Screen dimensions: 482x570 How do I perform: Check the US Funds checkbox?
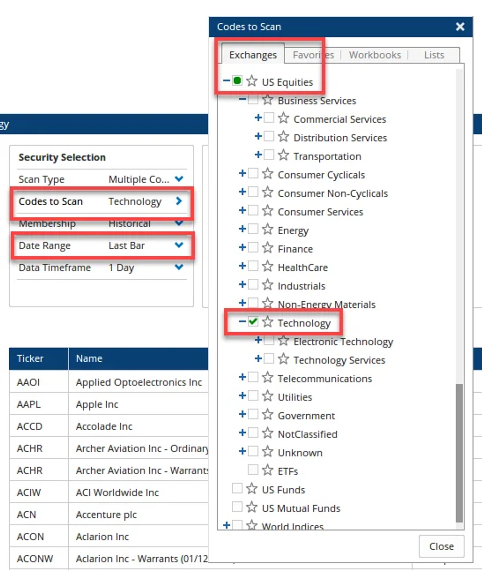(x=237, y=489)
